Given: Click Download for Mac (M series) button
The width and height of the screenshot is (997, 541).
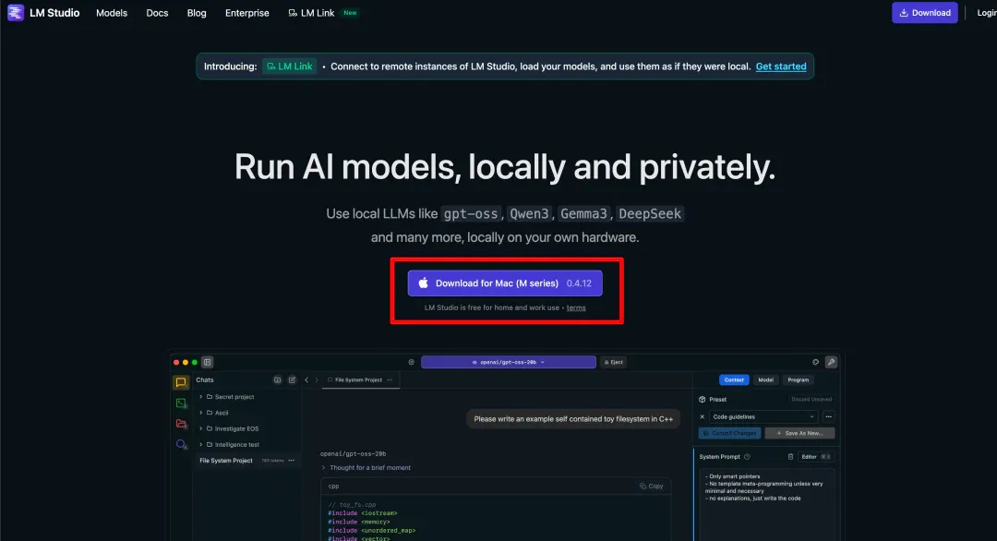Looking at the screenshot, I should click(x=505, y=283).
